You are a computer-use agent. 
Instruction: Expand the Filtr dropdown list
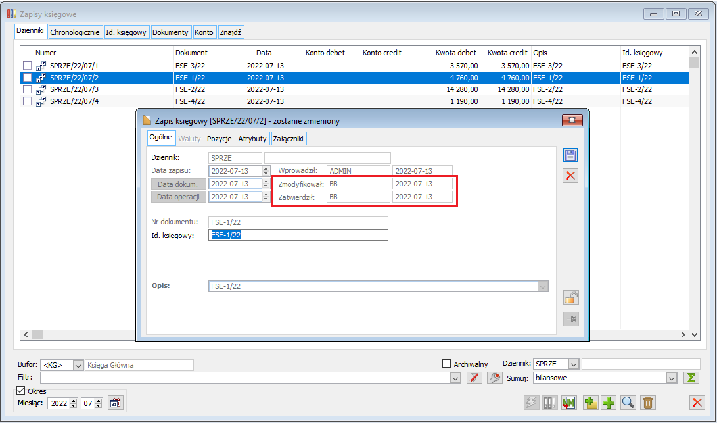tap(455, 378)
